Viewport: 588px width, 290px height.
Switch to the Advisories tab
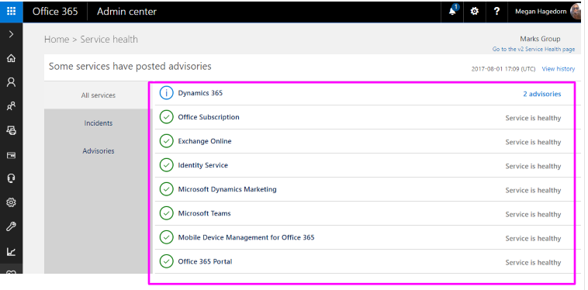click(x=99, y=150)
